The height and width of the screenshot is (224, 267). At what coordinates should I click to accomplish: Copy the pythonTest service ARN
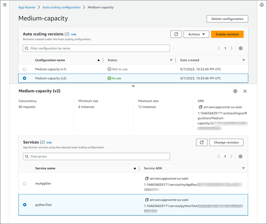click(x=147, y=200)
